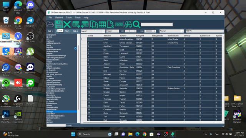Switch to the DB 3 tab
246x138 pixels.
(x=67, y=31)
